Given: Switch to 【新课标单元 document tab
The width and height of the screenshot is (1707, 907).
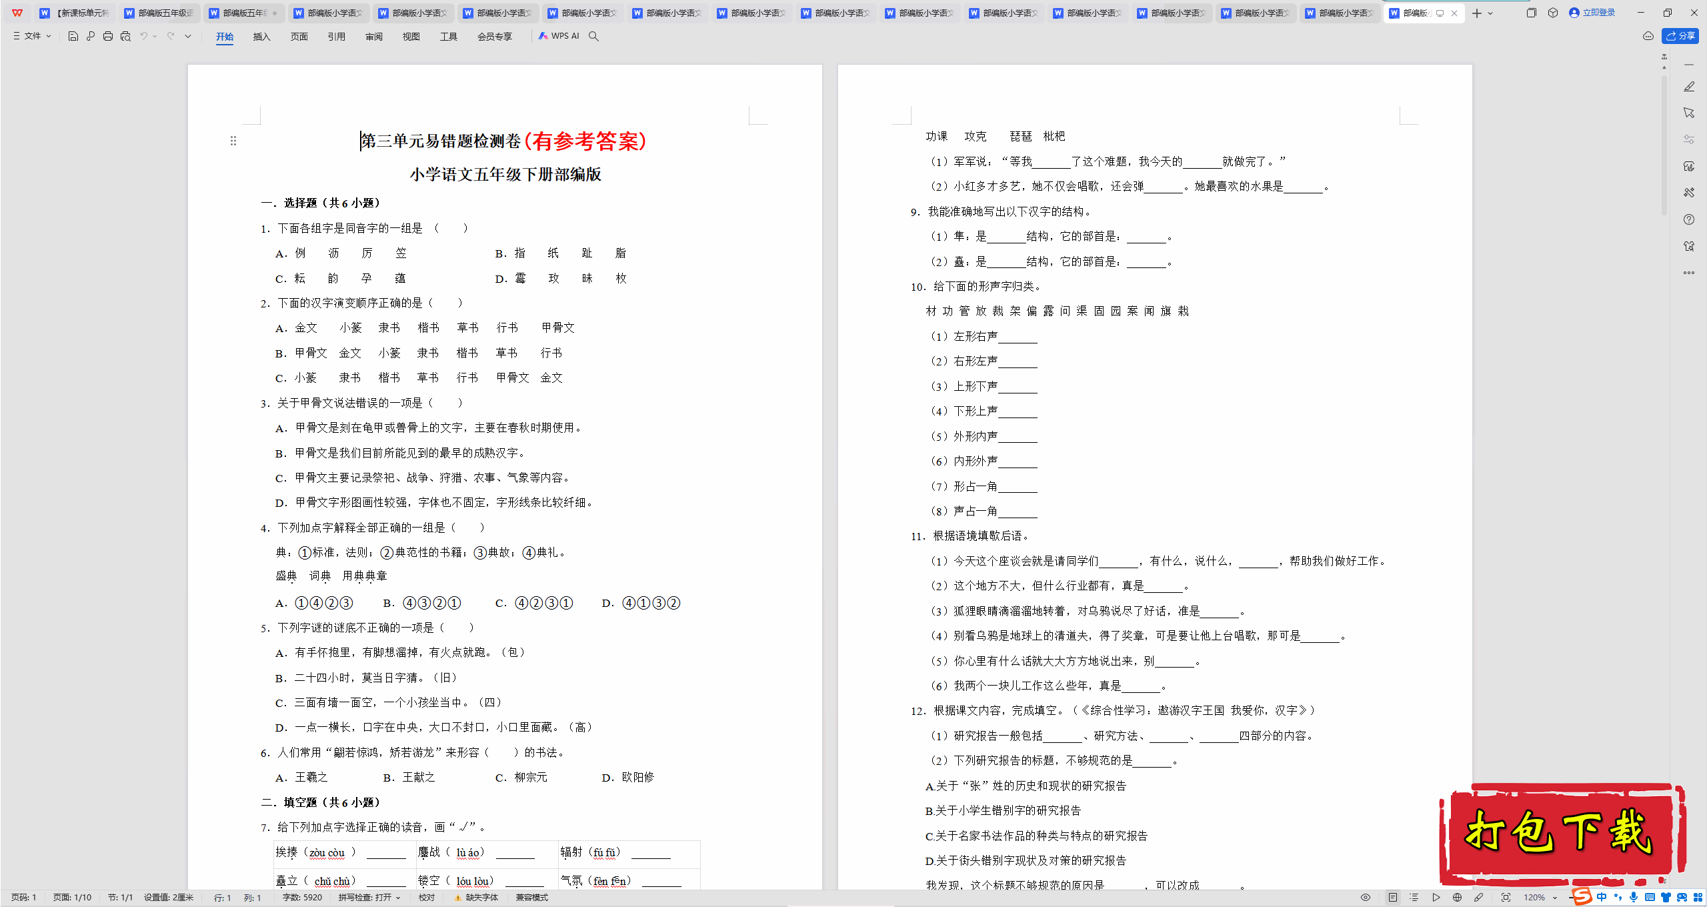Looking at the screenshot, I should pyautogui.click(x=75, y=13).
